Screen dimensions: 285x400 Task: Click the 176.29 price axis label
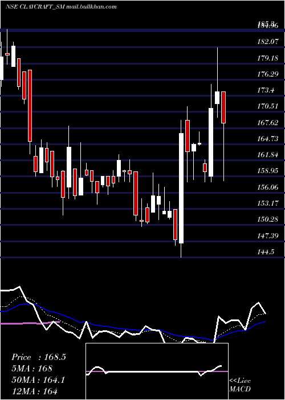(x=268, y=74)
